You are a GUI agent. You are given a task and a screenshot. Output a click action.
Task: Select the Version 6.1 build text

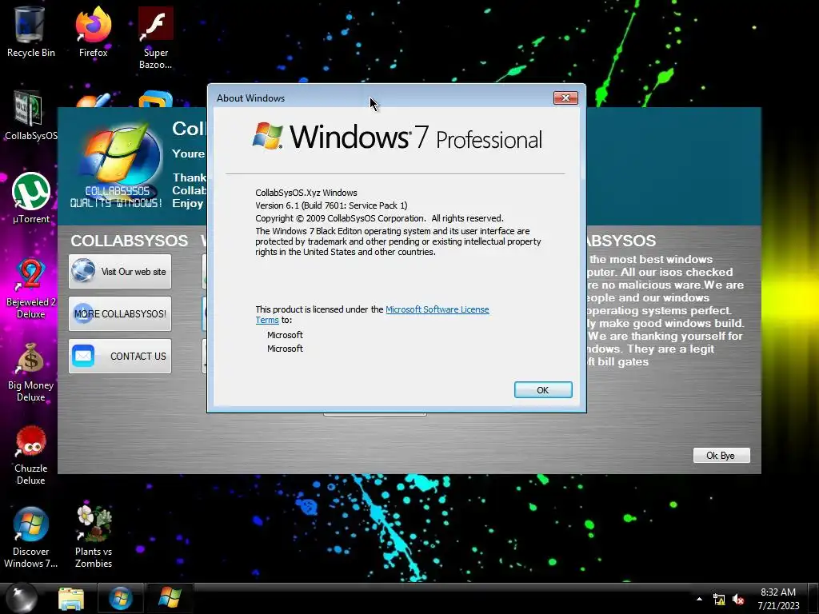pos(331,205)
